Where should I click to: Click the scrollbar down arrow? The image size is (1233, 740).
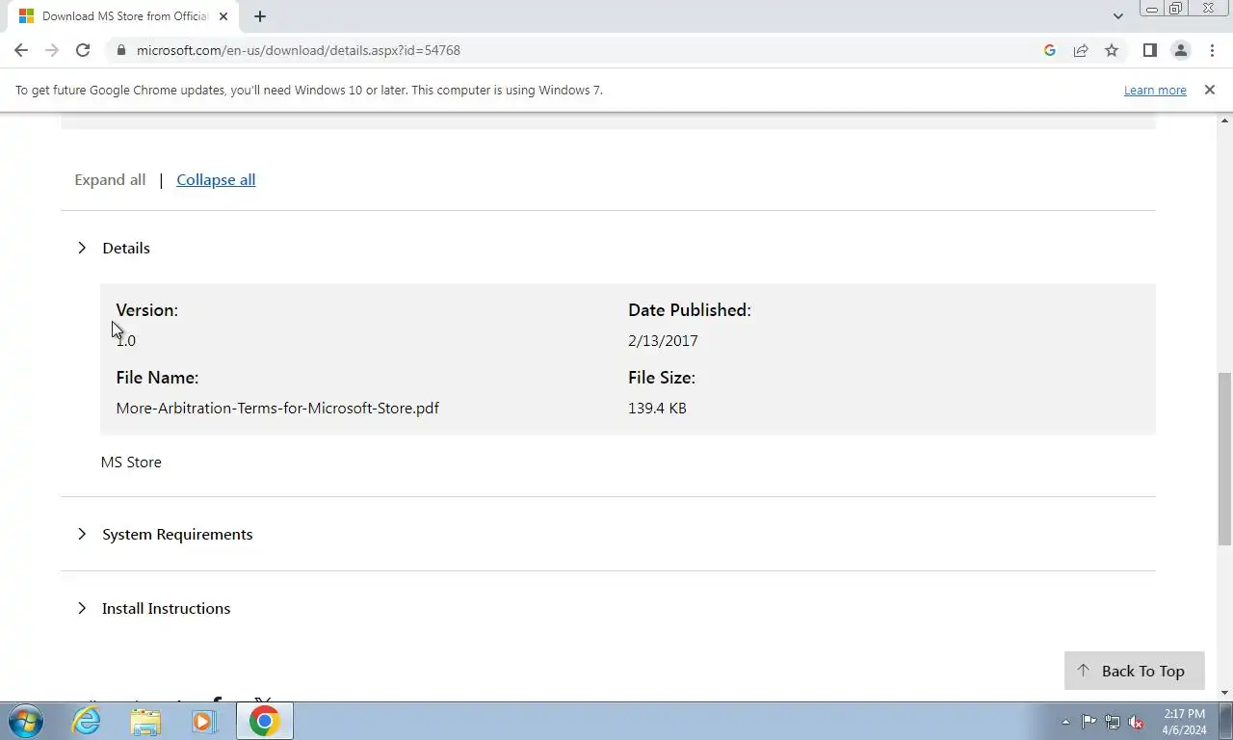tap(1225, 693)
